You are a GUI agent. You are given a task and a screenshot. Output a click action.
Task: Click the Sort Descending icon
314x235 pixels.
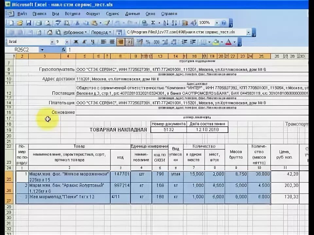pyautogui.click(x=174, y=23)
